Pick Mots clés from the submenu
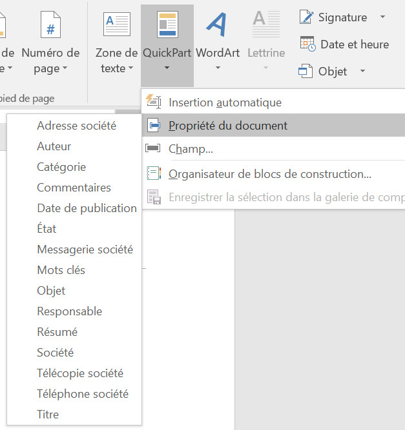The height and width of the screenshot is (430, 405). [x=61, y=270]
